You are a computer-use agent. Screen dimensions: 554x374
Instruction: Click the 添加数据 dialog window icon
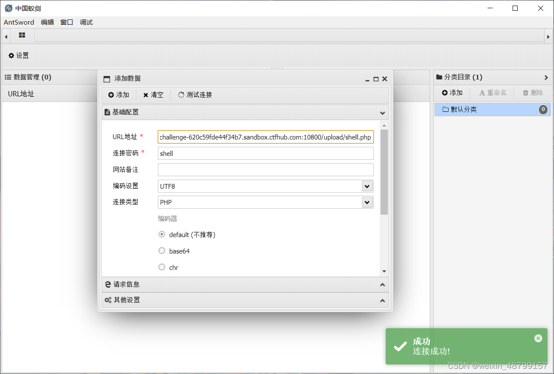coord(107,79)
